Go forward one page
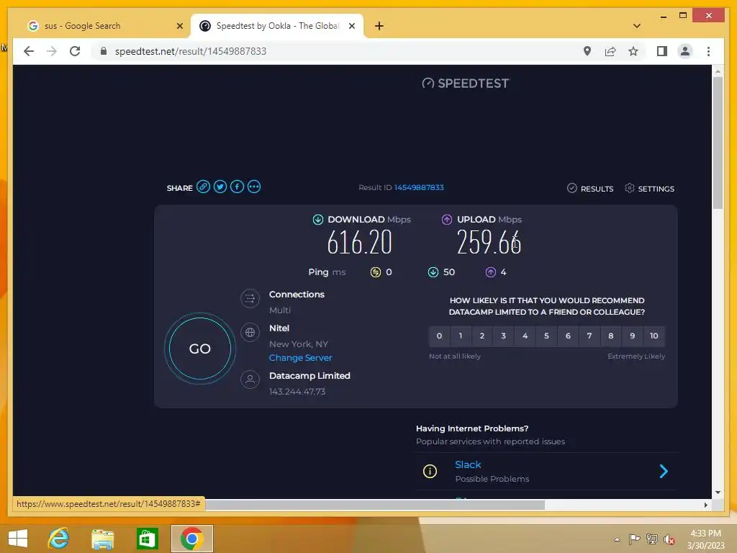Viewport: 737px width, 553px height. [52, 51]
